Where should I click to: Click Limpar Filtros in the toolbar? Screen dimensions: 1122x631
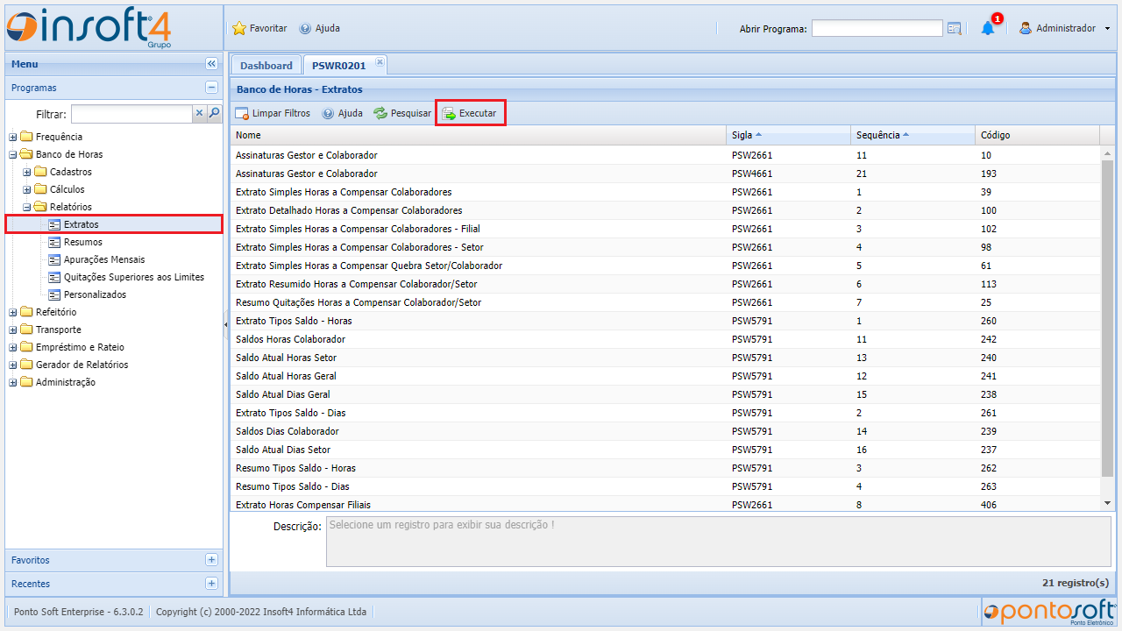tap(273, 113)
